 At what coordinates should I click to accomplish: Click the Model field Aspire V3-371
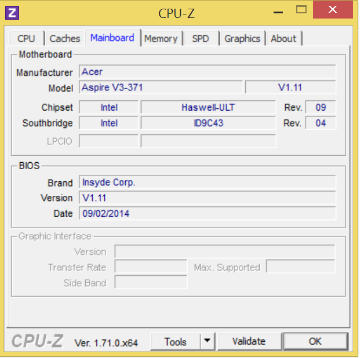pyautogui.click(x=161, y=87)
